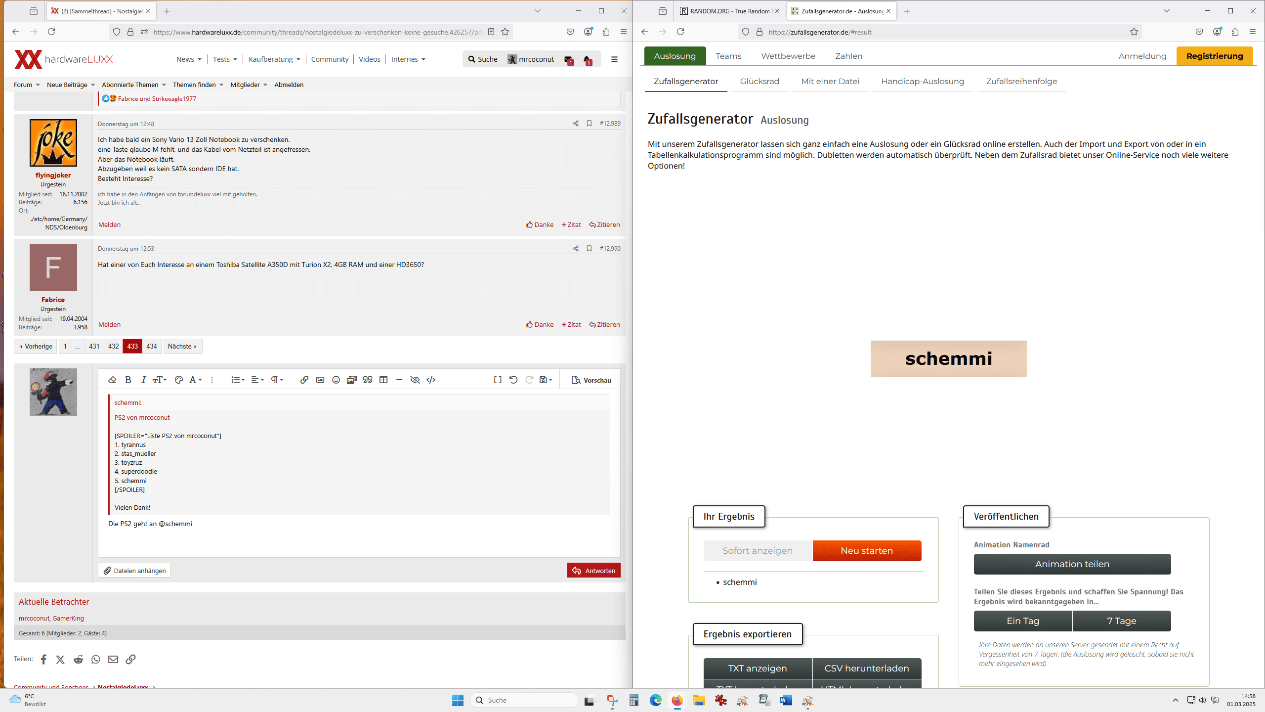Insert a quote block with the quotation icon
The width and height of the screenshot is (1265, 712).
[368, 380]
